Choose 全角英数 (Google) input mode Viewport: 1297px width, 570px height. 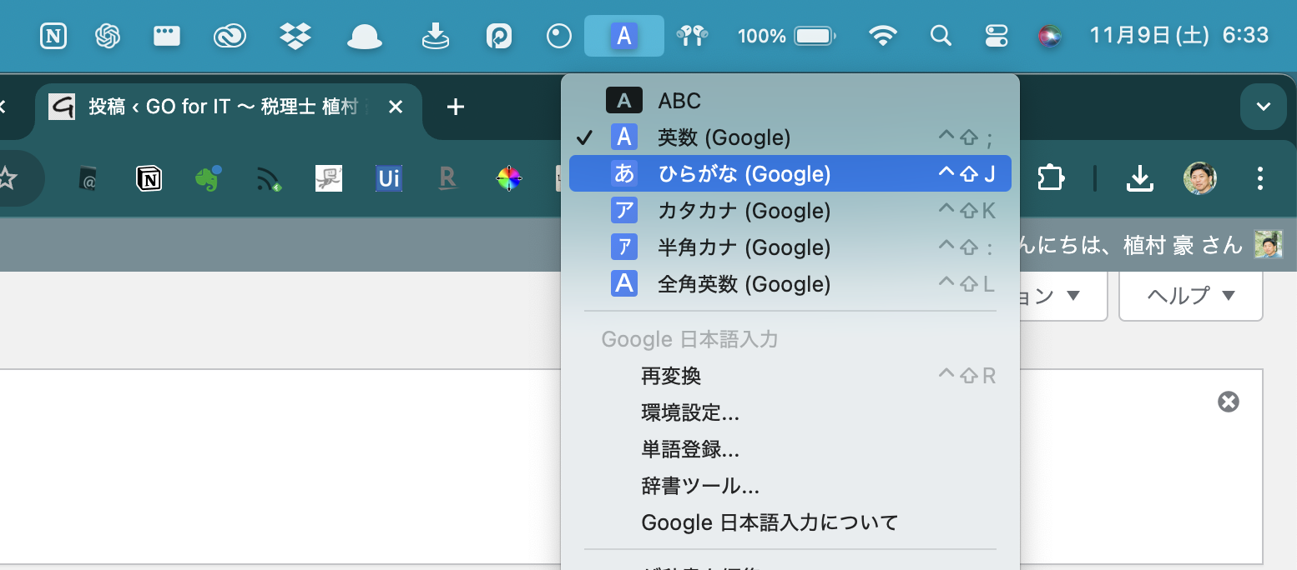click(x=790, y=284)
